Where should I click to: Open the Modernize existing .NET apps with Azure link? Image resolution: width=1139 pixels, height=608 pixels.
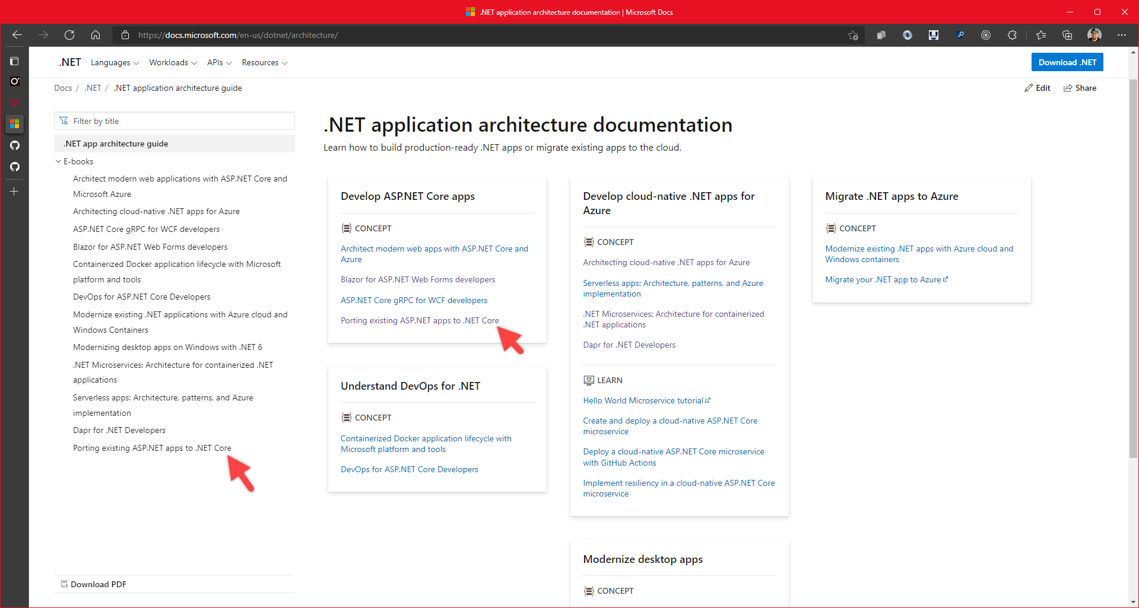point(919,254)
